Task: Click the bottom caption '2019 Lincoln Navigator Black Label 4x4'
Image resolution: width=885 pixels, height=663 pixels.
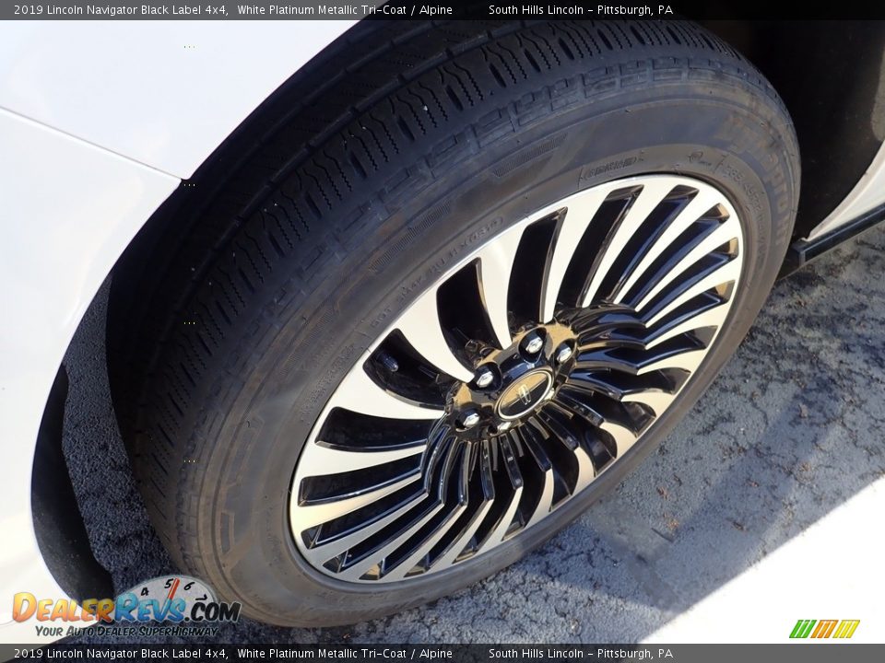Action: click(121, 654)
